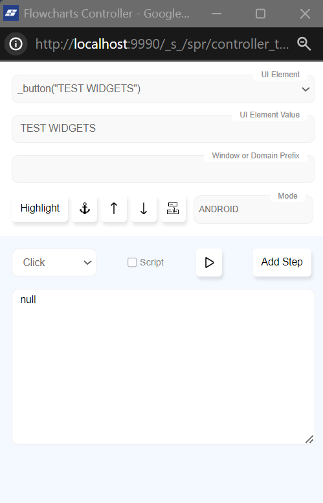Run the step with the play button
The image size is (323, 503).
click(209, 262)
